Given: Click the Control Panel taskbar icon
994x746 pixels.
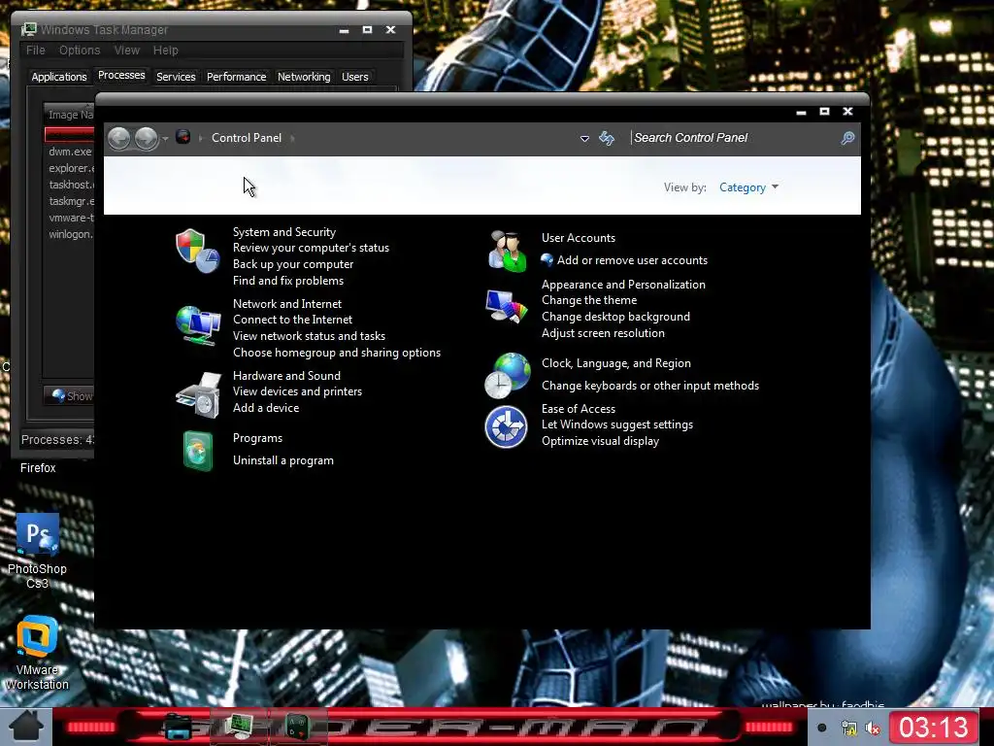Looking at the screenshot, I should pos(298,727).
